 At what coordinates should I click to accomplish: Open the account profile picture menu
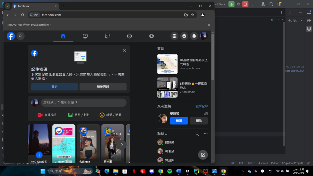(x=204, y=36)
